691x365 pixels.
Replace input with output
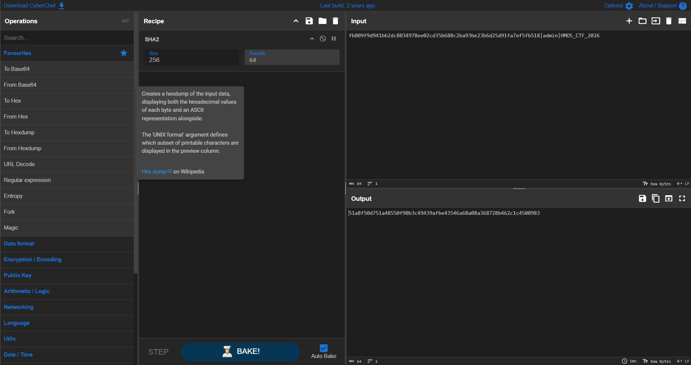pos(669,199)
